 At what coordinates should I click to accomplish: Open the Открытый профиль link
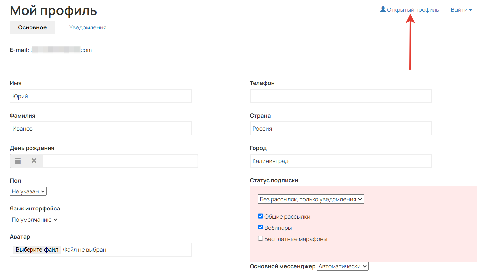pos(413,10)
